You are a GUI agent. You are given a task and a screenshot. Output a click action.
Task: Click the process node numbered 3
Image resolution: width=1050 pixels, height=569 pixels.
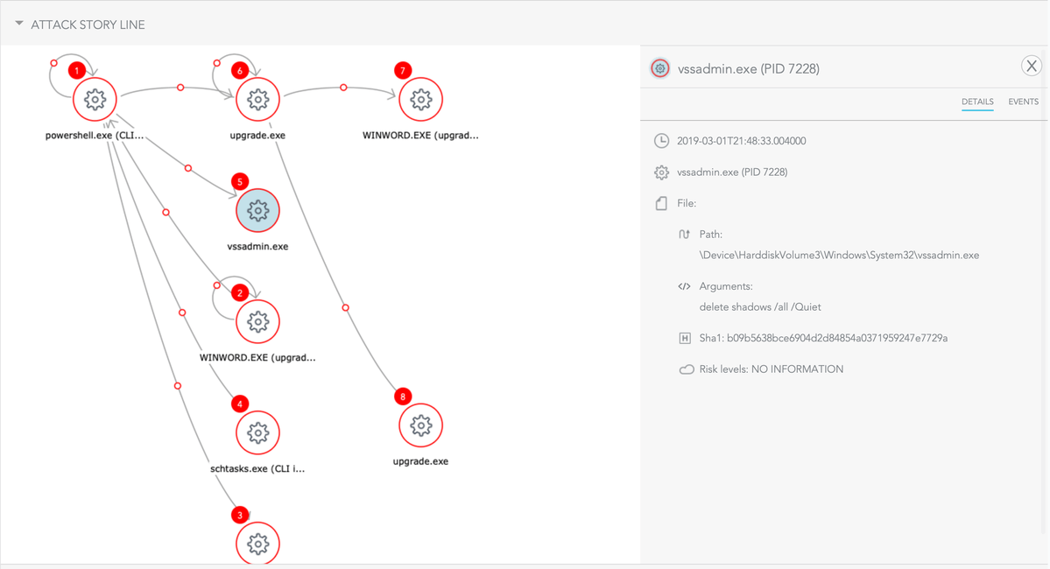(257, 544)
